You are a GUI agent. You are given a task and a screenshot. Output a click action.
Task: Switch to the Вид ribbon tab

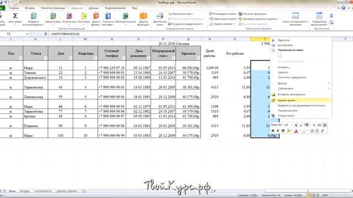point(135,8)
